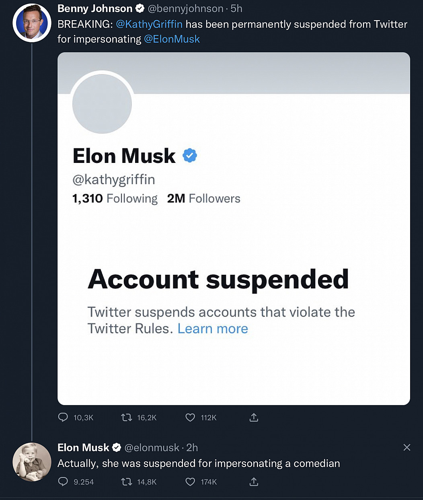This screenshot has width=423, height=500.
Task: Open Benny Johnson's profile picture
Action: click(32, 23)
